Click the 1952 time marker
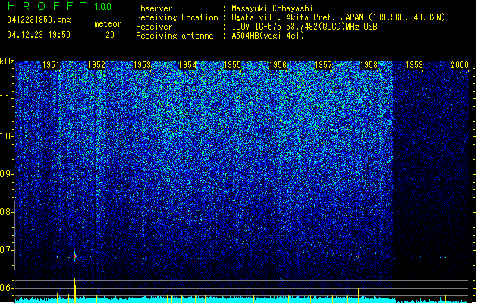The width and height of the screenshot is (477, 303). pyautogui.click(x=96, y=65)
